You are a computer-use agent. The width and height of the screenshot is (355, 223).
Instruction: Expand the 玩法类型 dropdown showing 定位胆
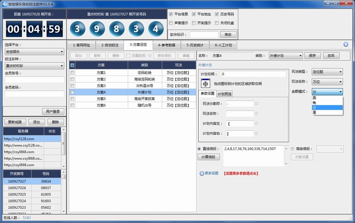pyautogui.click(x=327, y=72)
